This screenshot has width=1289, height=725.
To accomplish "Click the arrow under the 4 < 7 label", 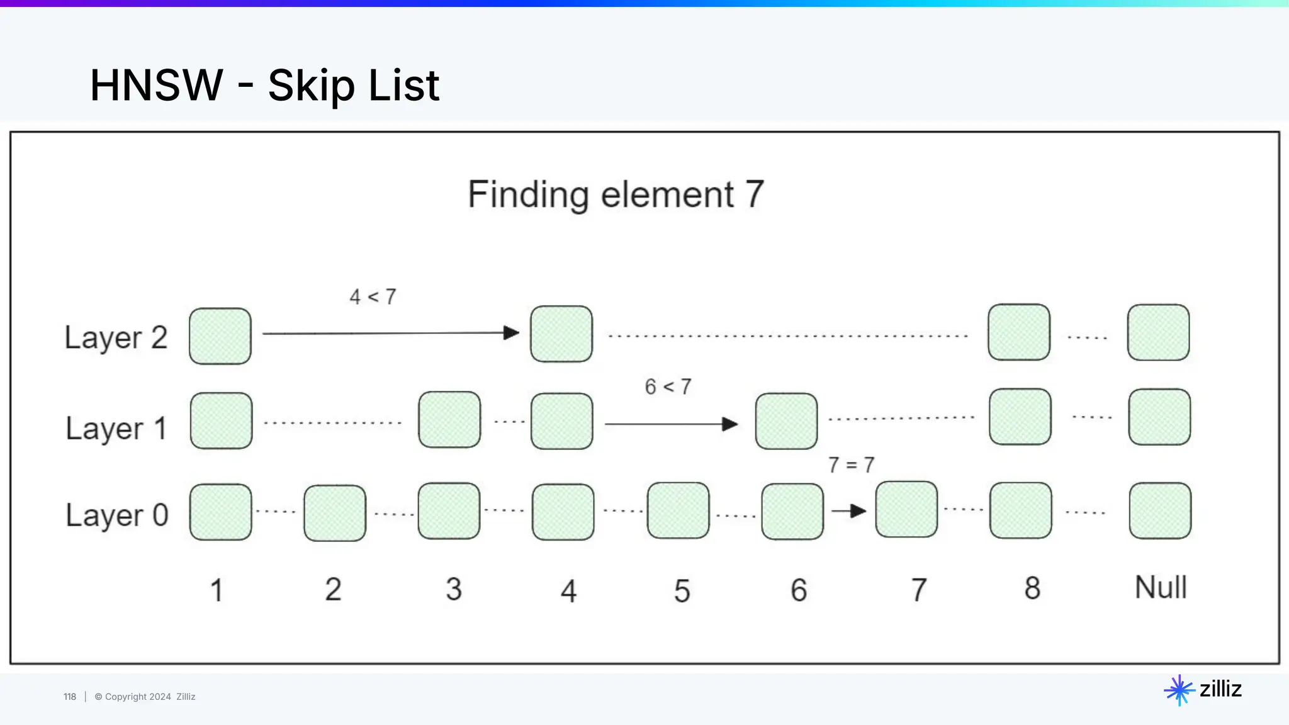I will pos(390,333).
